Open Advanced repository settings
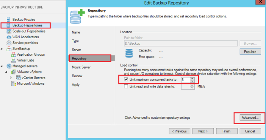 [250, 117]
